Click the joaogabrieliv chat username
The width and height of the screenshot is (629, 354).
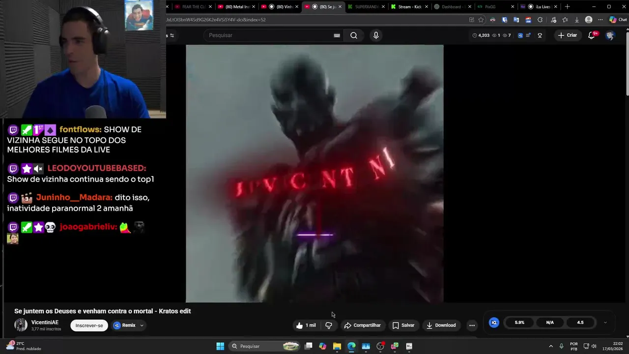88,227
